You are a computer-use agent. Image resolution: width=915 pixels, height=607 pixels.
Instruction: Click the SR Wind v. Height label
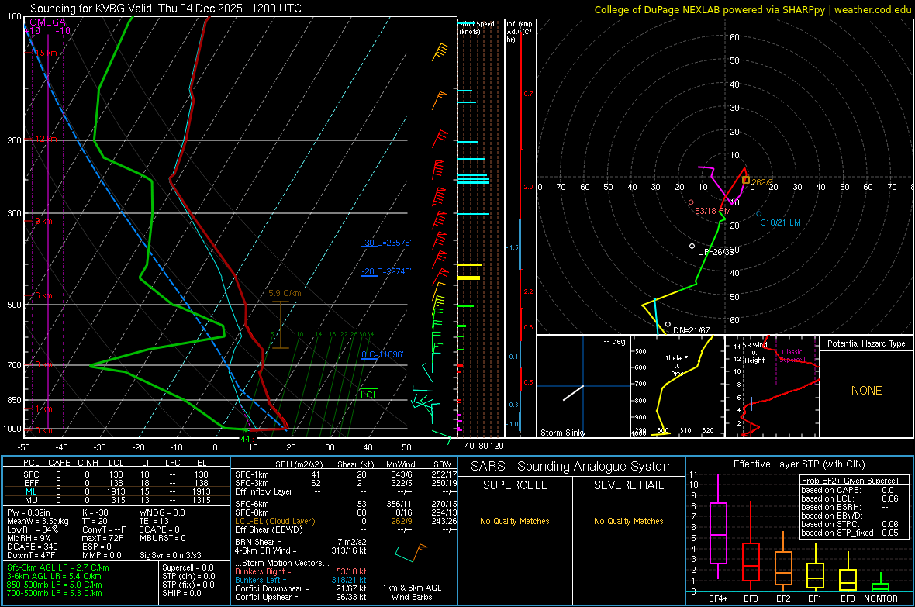754,353
